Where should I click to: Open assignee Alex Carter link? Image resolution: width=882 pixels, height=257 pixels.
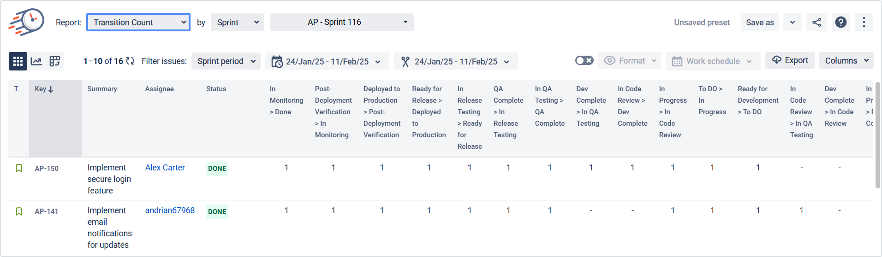[x=165, y=168]
